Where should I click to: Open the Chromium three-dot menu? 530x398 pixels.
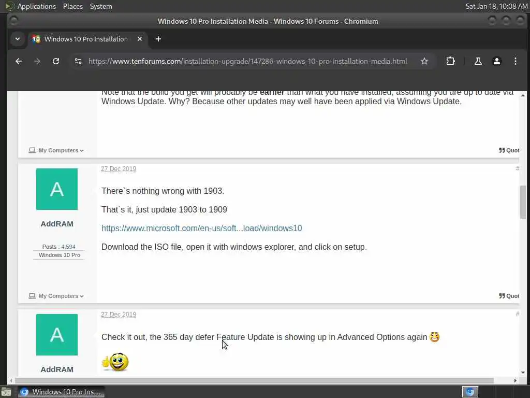pyautogui.click(x=515, y=61)
